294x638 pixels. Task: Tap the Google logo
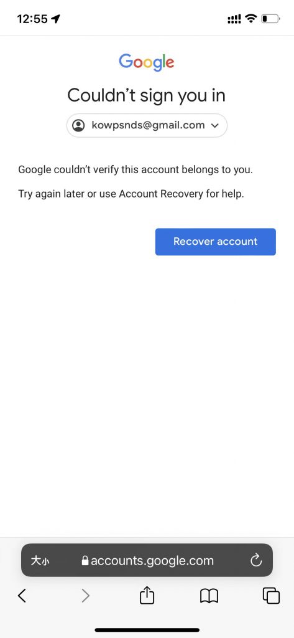click(147, 62)
